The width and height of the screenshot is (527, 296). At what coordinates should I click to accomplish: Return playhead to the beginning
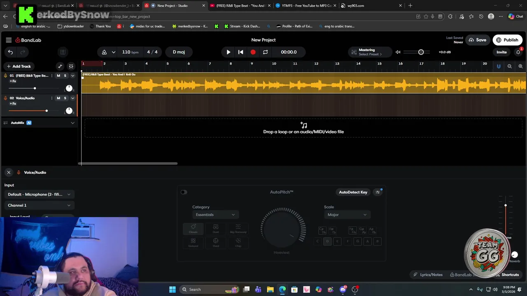[x=241, y=52]
